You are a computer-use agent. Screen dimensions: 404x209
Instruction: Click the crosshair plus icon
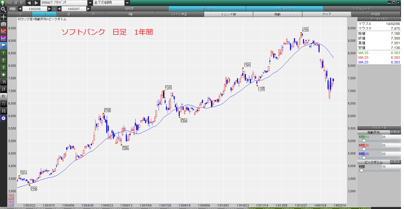pyautogui.click(x=4, y=17)
